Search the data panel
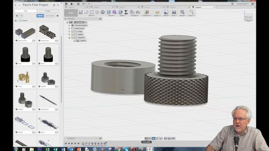 [58, 5]
